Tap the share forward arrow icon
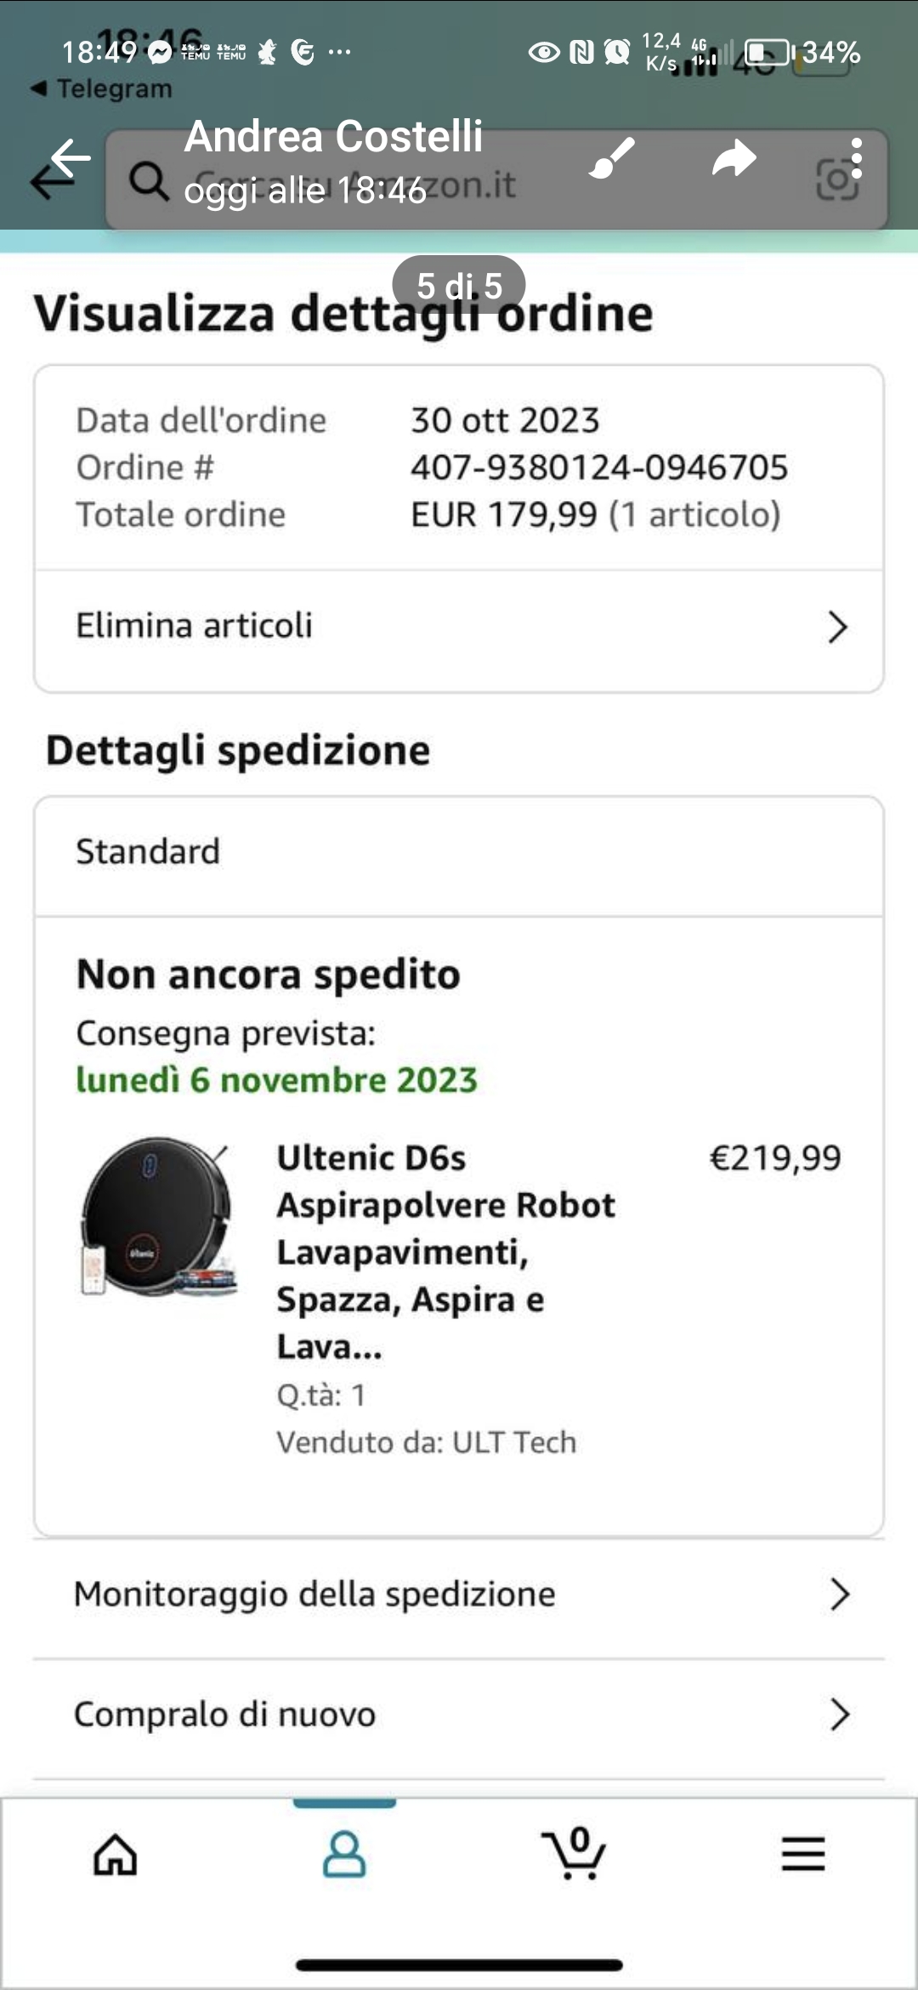The image size is (918, 1990). point(734,158)
